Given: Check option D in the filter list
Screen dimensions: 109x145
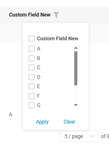Looking at the screenshot, I should (32, 77).
